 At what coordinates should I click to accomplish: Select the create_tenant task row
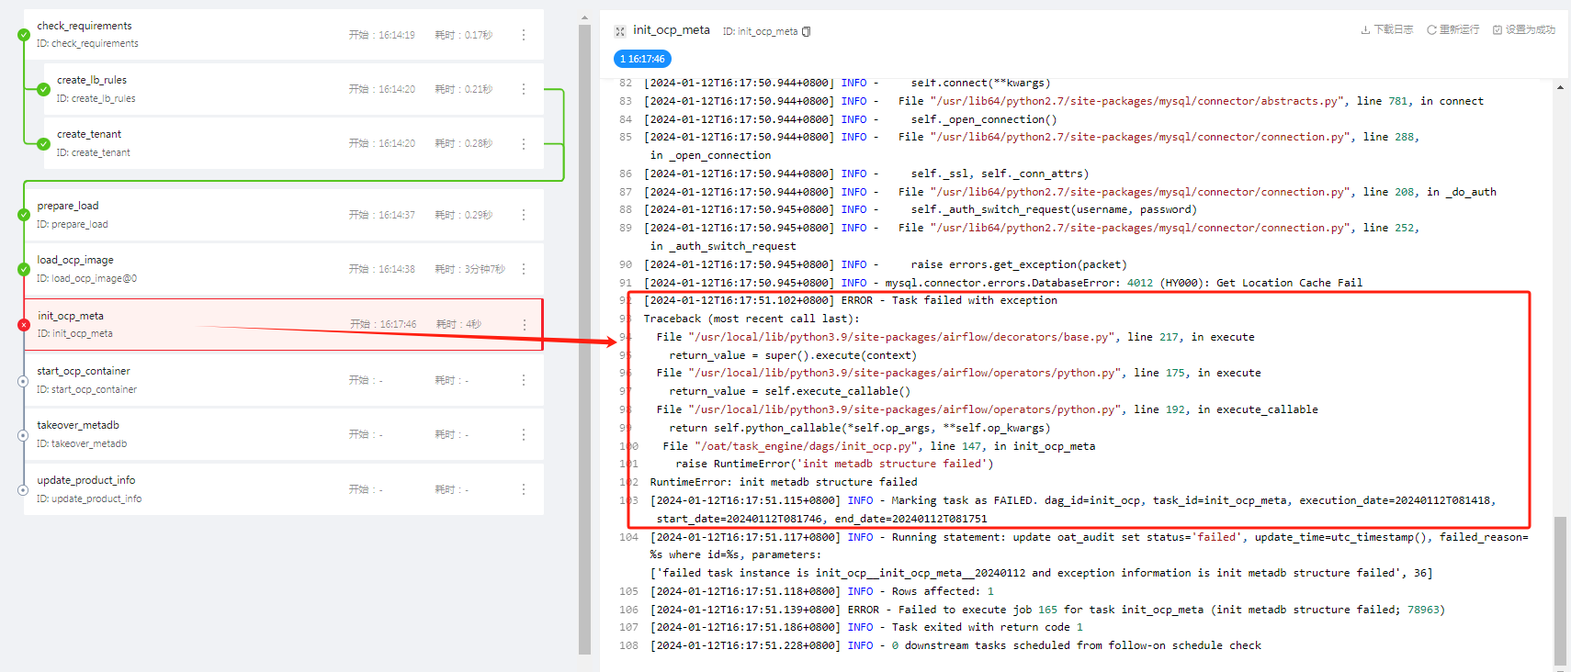click(294, 143)
